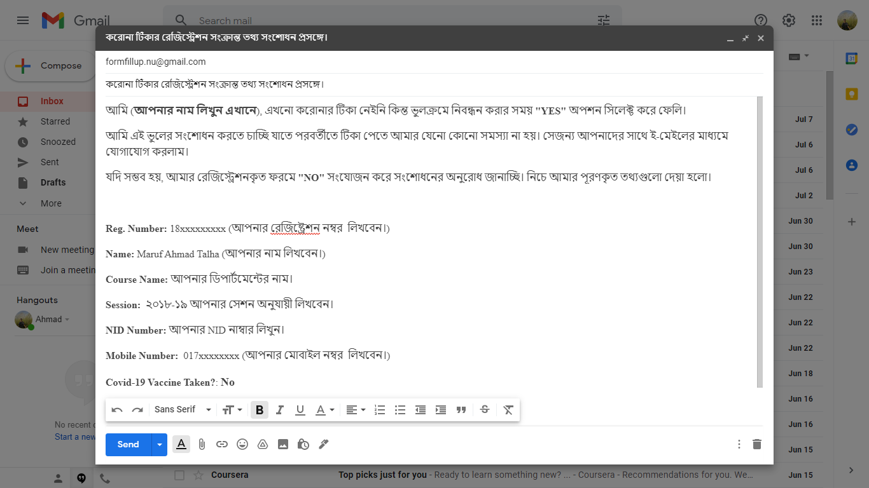Viewport: 869px width, 488px height.
Task: Apply quote formatting
Action: point(461,410)
